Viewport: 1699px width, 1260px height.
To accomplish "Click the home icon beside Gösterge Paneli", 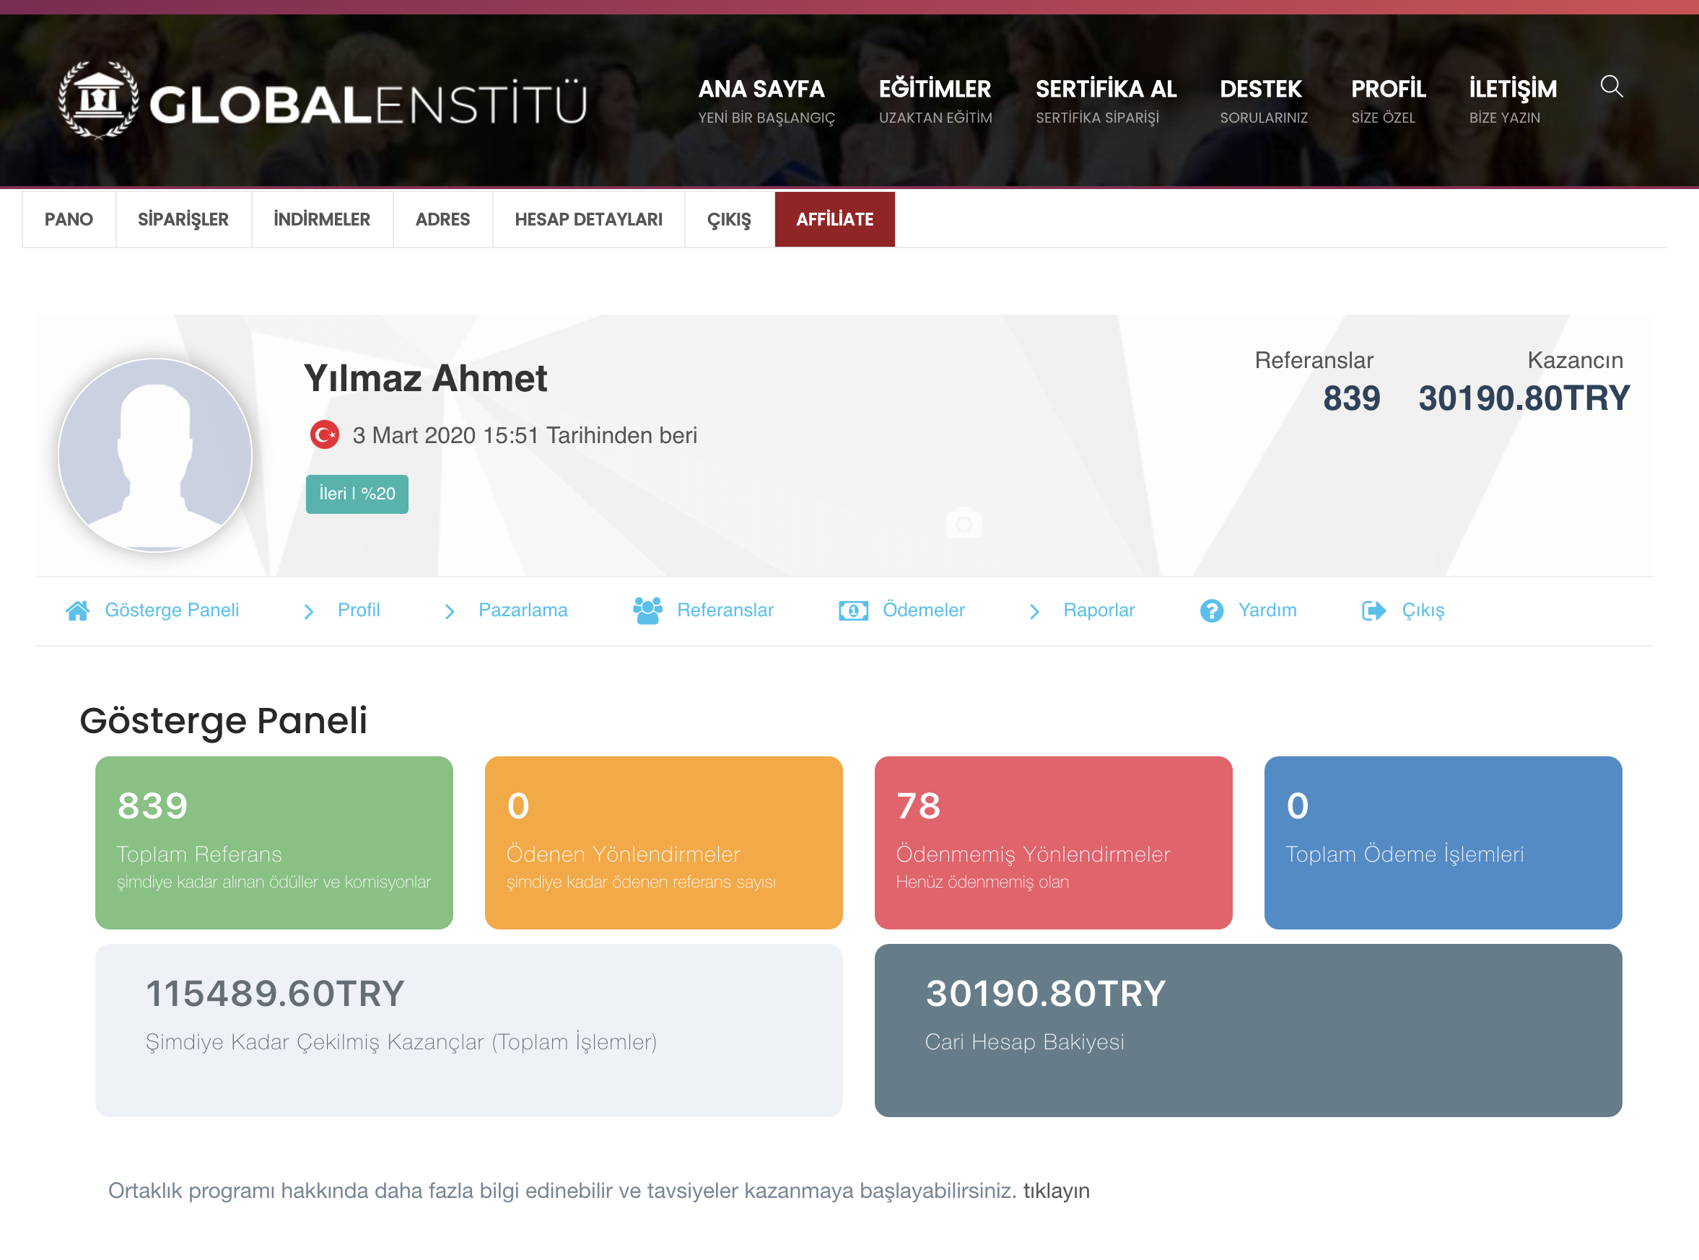I will click(x=78, y=611).
